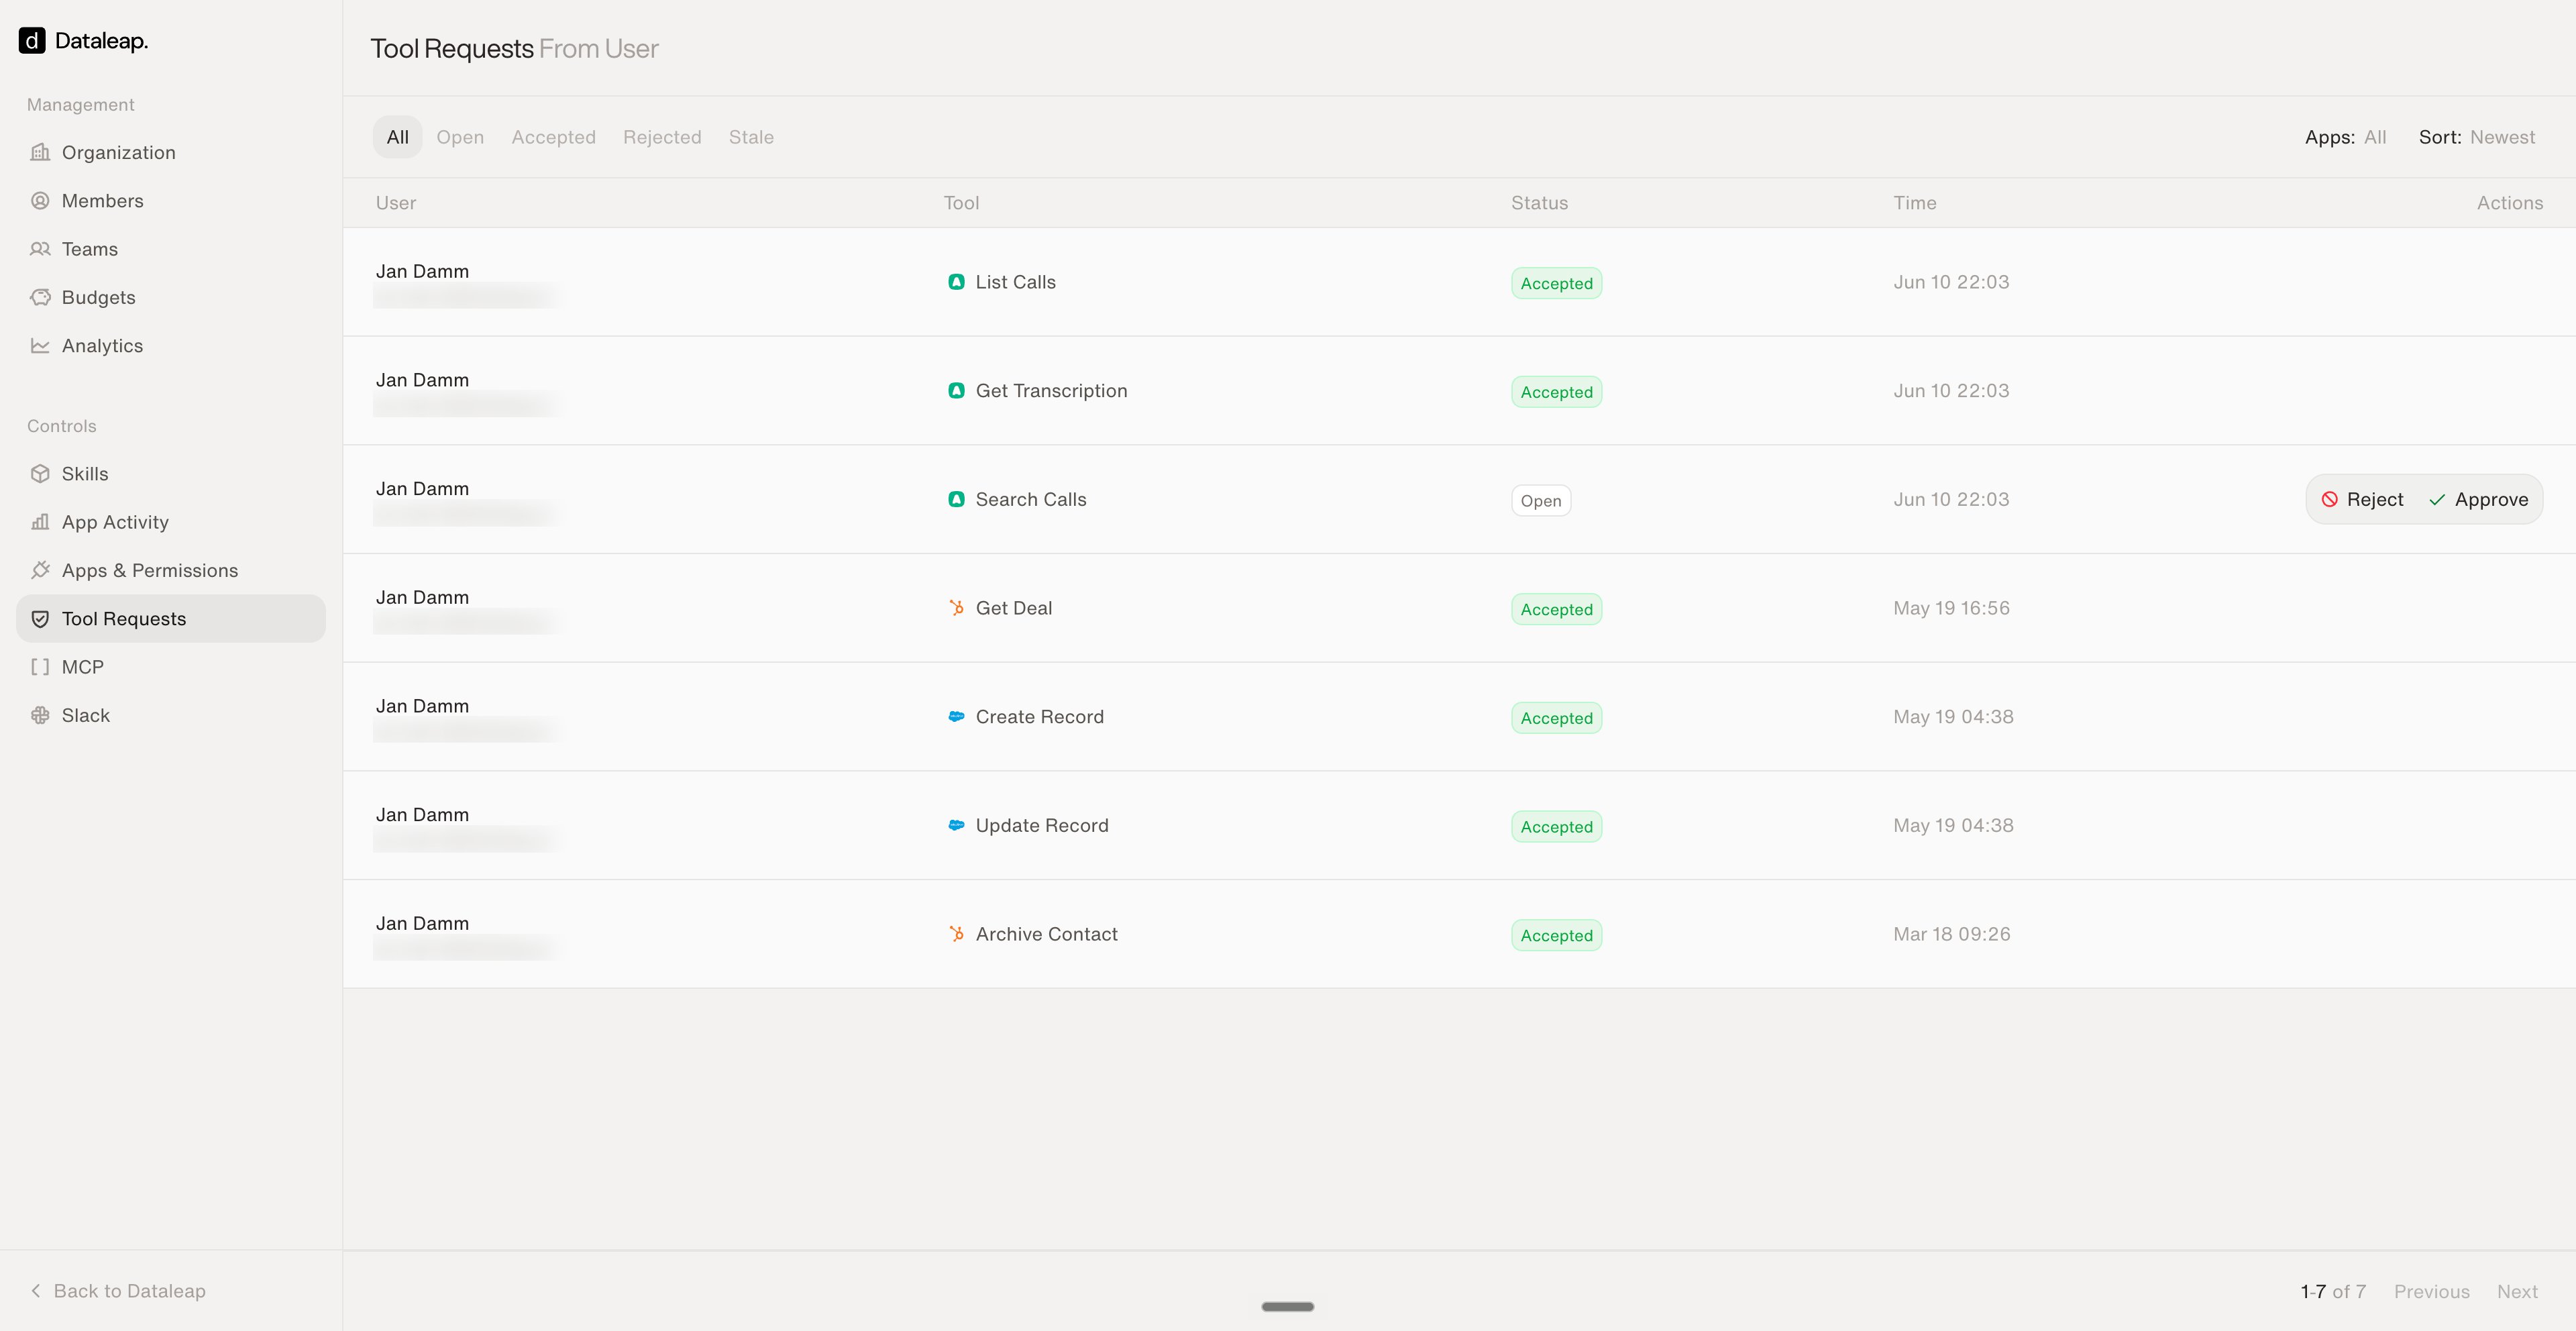The height and width of the screenshot is (1331, 2576).
Task: Click the Archive Contact tool name
Action: (1046, 934)
